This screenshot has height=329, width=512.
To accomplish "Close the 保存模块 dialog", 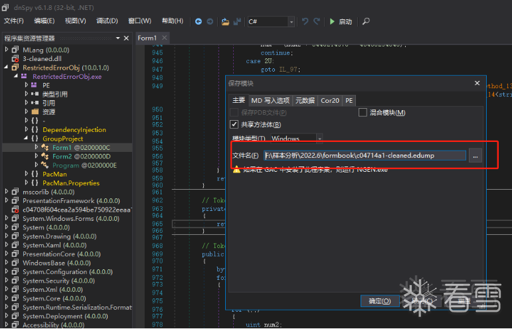I will [477, 83].
